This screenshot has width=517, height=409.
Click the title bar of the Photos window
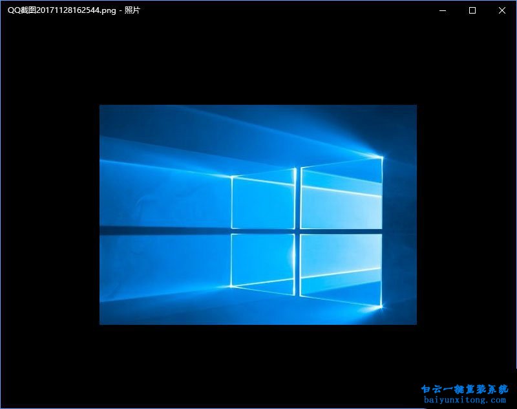point(258,10)
